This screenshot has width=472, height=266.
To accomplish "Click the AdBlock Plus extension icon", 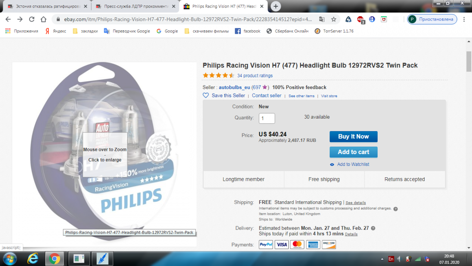I will [x=361, y=19].
